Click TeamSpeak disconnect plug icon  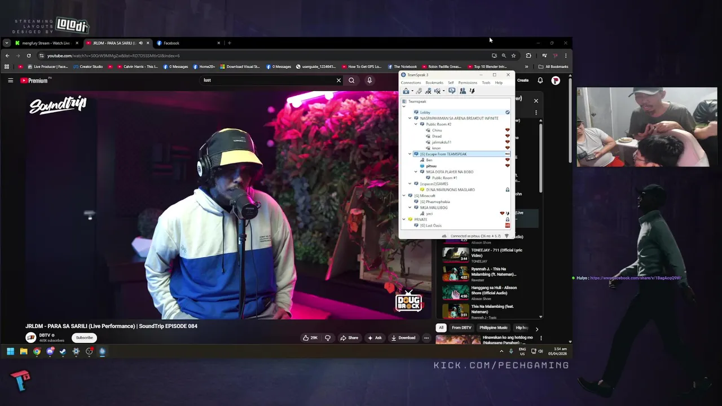(419, 91)
